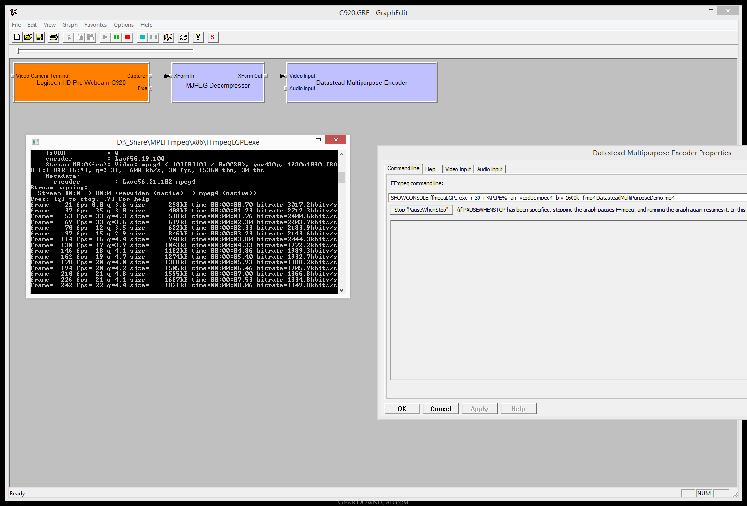The width and height of the screenshot is (747, 506).
Task: Click the FFmpeg console scrollbar down arrow
Action: [x=341, y=290]
